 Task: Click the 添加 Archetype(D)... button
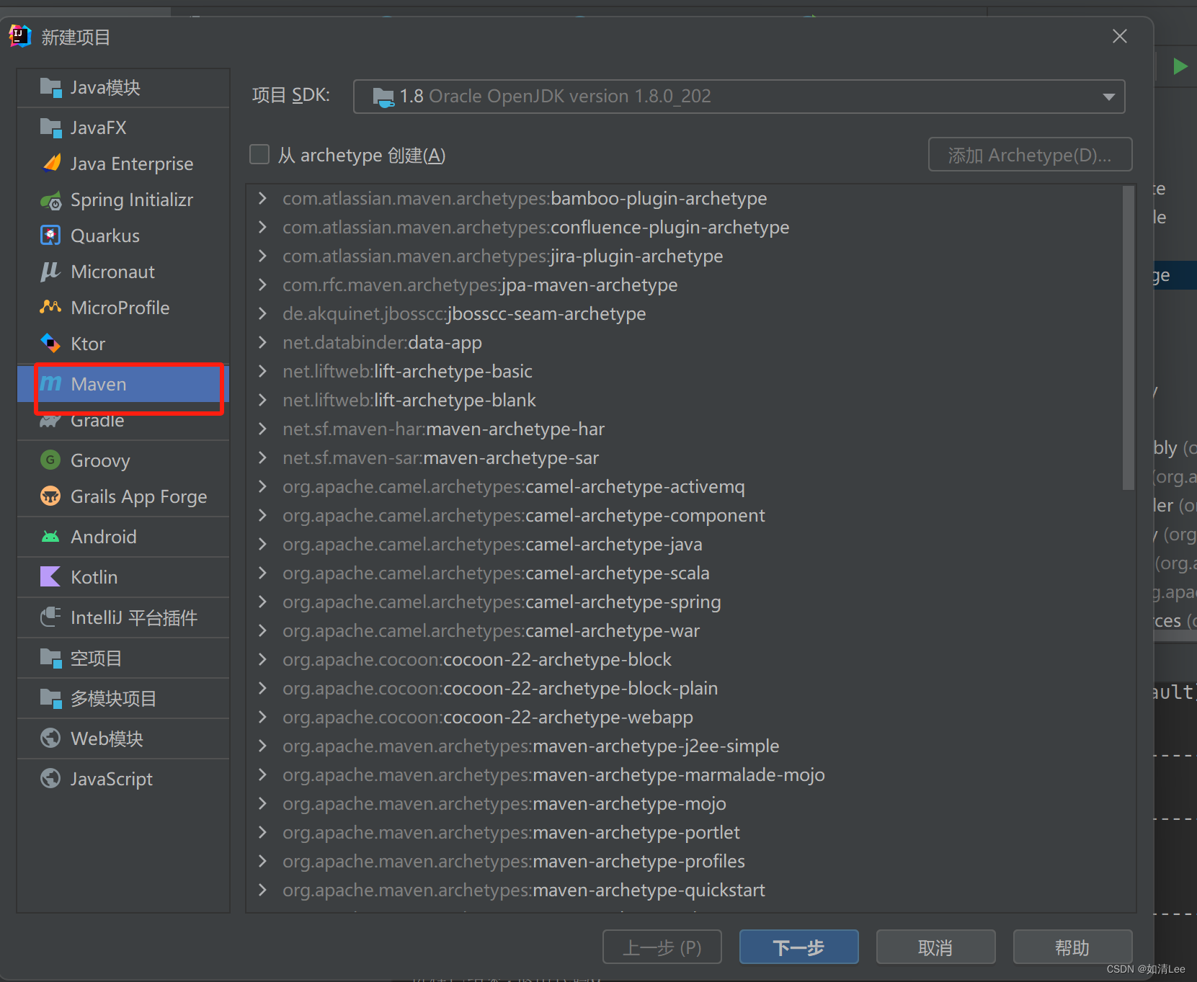click(1030, 155)
